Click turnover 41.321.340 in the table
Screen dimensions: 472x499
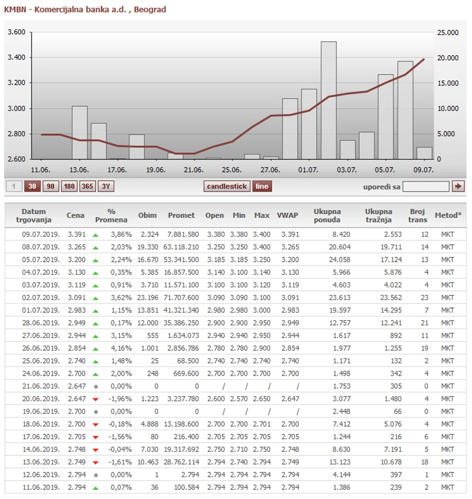181,310
